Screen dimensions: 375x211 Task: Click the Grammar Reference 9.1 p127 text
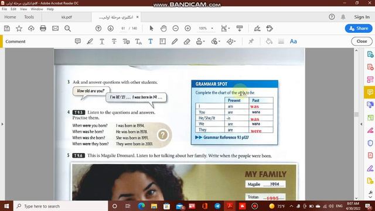[x=226, y=138]
